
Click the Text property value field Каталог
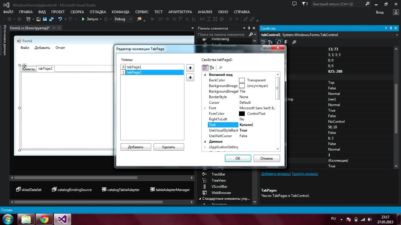pos(257,125)
